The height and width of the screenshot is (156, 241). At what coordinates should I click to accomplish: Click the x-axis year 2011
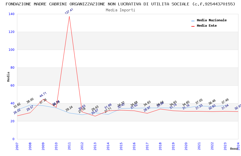coord(69,146)
